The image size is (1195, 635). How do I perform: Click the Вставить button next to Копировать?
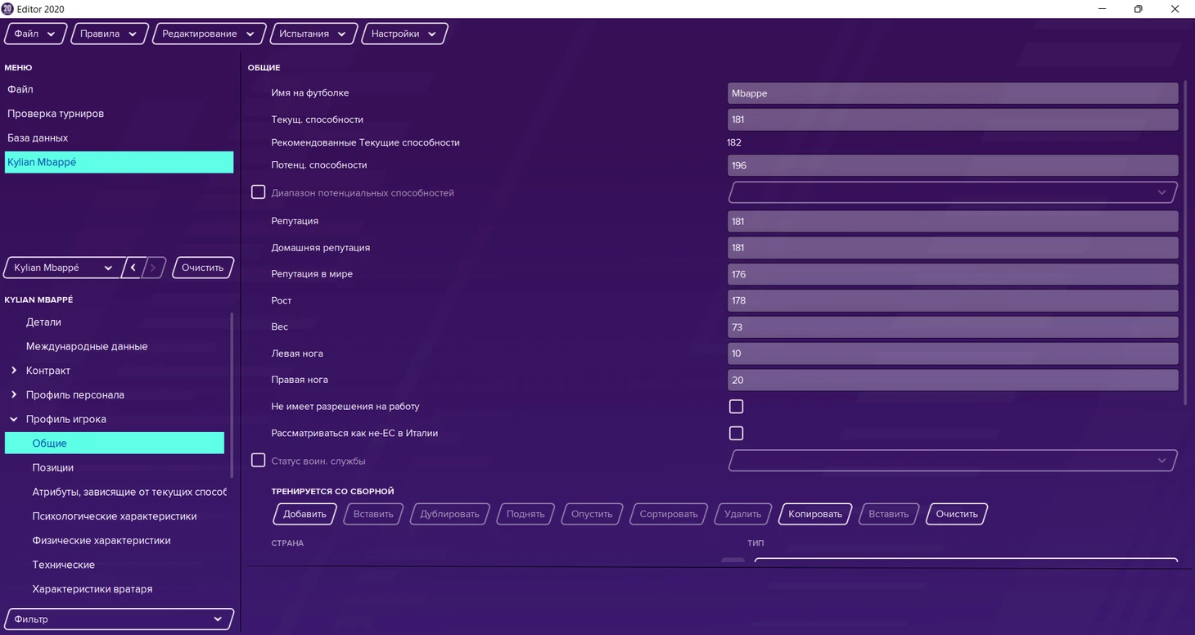click(x=889, y=514)
